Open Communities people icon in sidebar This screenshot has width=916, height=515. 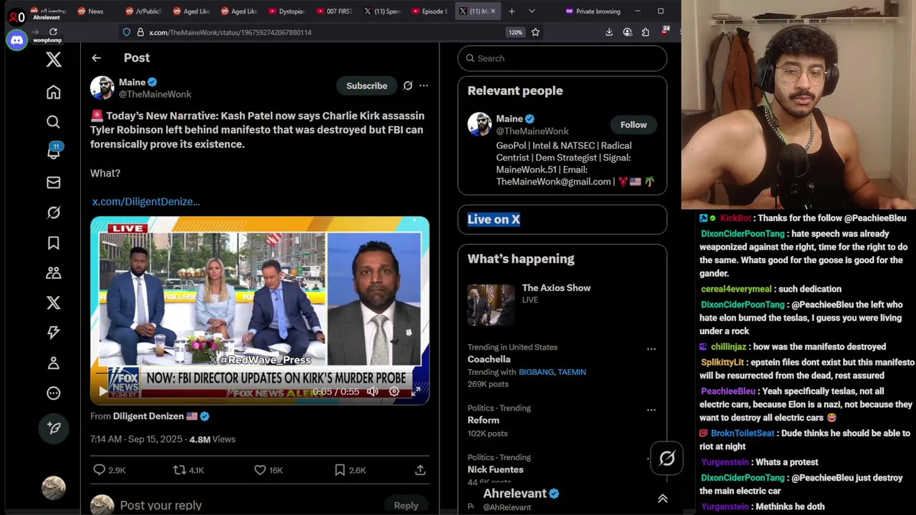(x=54, y=273)
